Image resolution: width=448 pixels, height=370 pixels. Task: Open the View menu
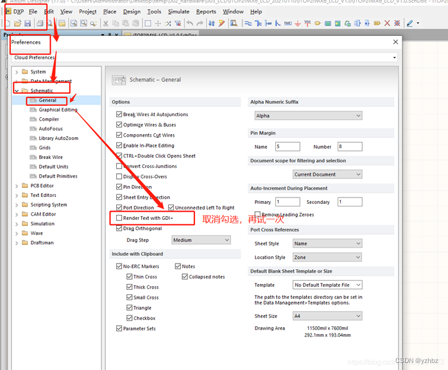pos(66,12)
